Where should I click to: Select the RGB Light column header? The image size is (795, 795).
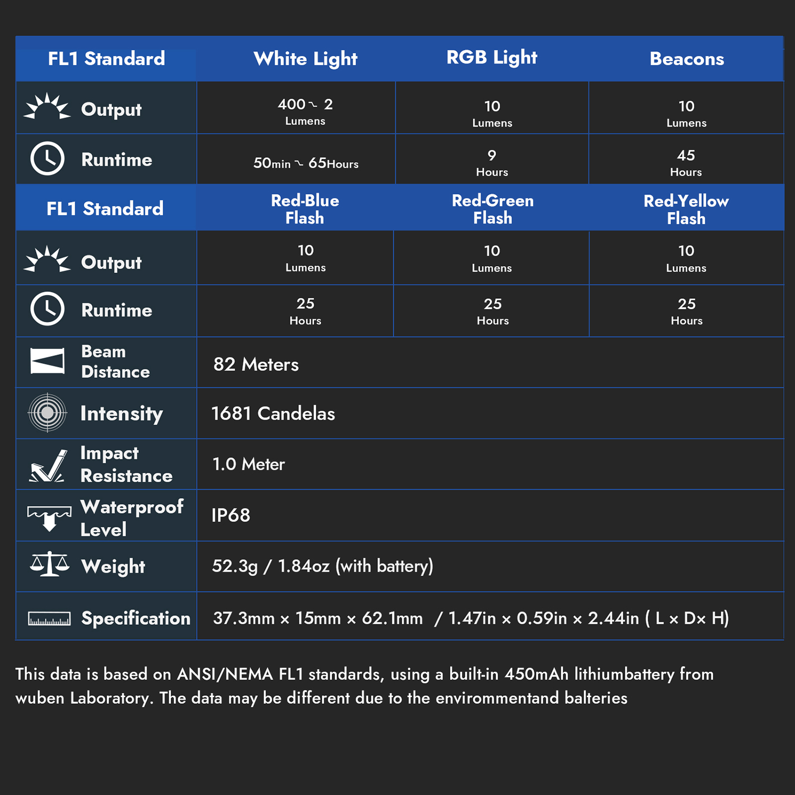[x=491, y=57]
